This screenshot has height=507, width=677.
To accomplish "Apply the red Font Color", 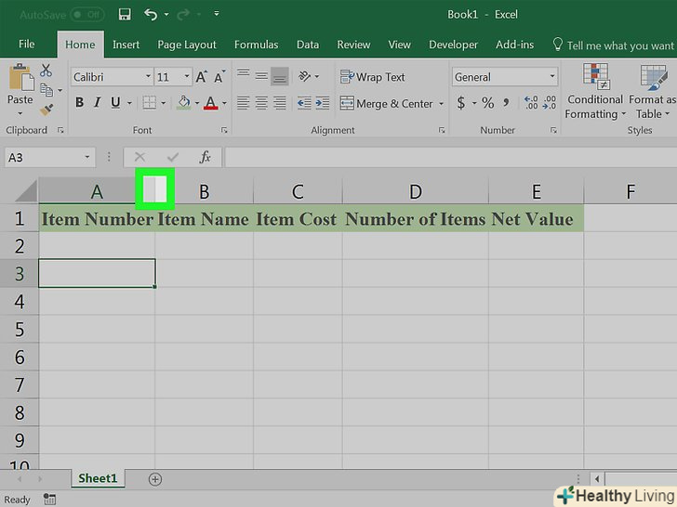I will (210, 102).
